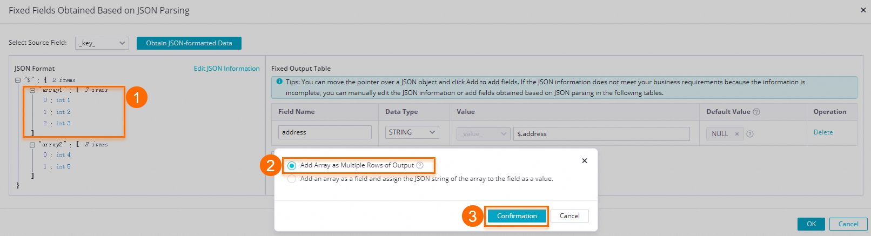Collapse the array1 node
This screenshot has width=871, height=236.
32,90
